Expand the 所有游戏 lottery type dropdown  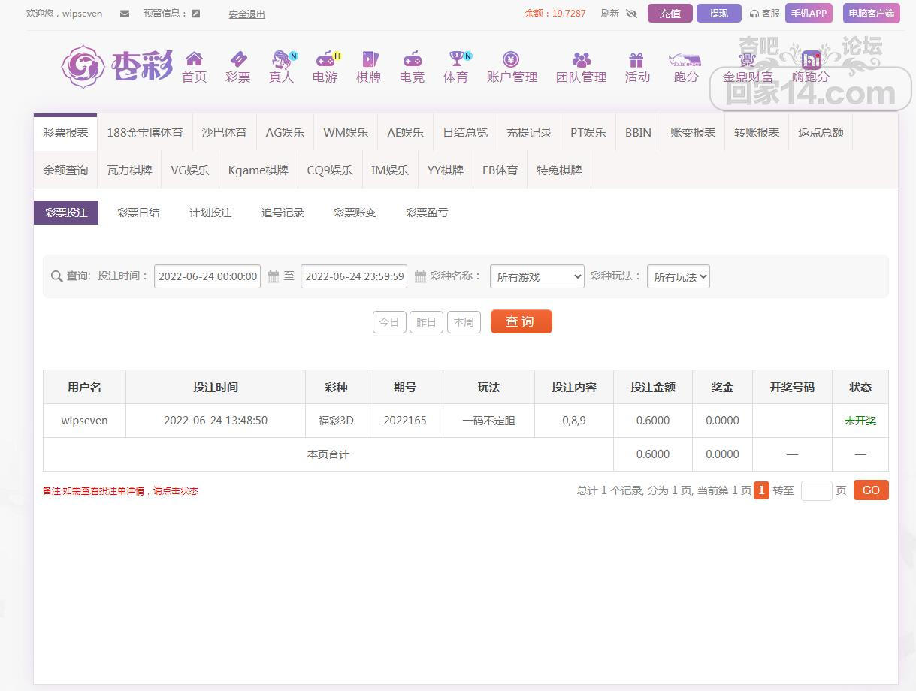(537, 276)
